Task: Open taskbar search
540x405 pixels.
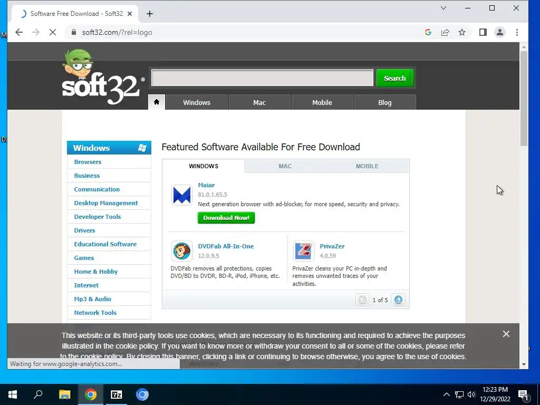Action: point(38,394)
